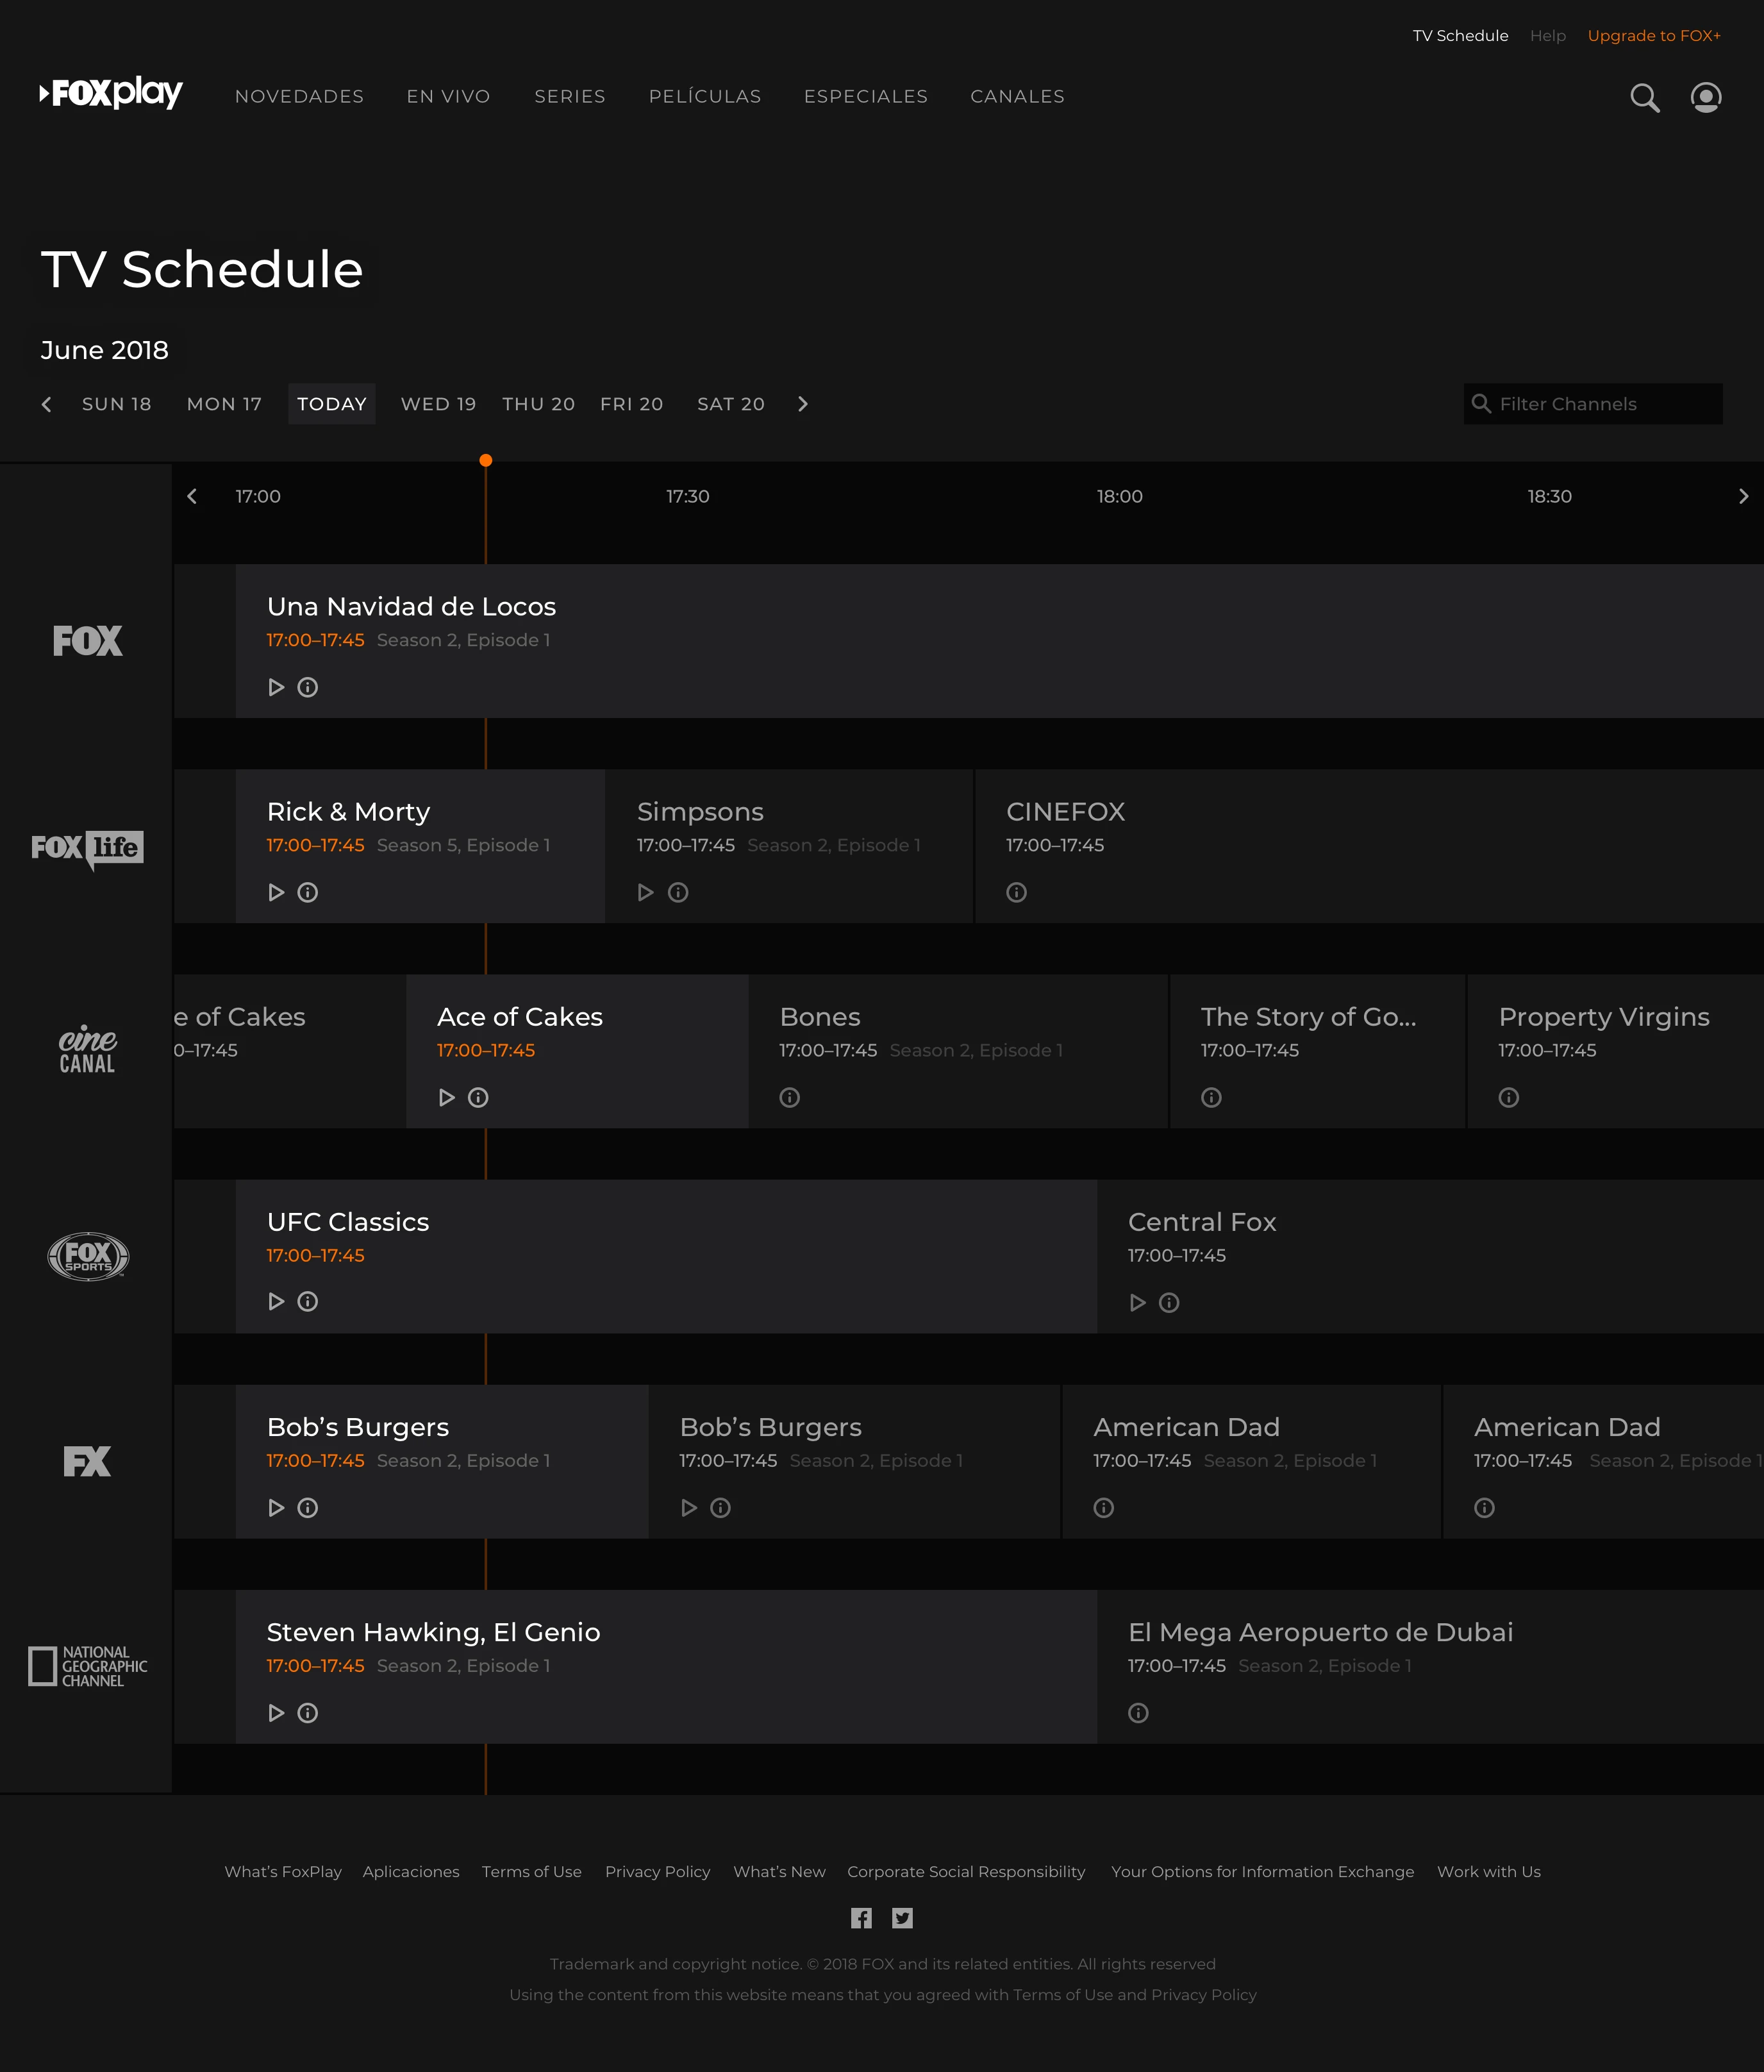
Task: Open info for CINEFOX program
Action: coord(1016,892)
